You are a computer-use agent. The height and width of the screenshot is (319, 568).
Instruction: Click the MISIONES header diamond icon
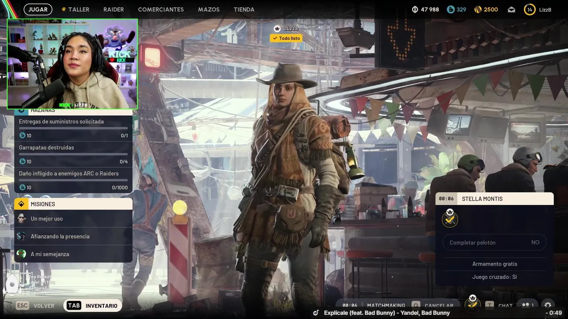(21, 204)
